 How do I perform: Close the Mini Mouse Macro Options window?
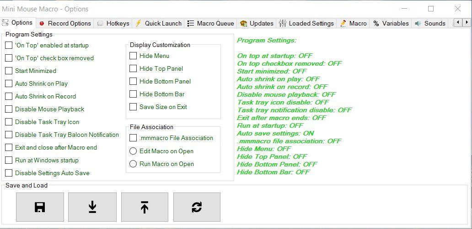[x=457, y=9]
